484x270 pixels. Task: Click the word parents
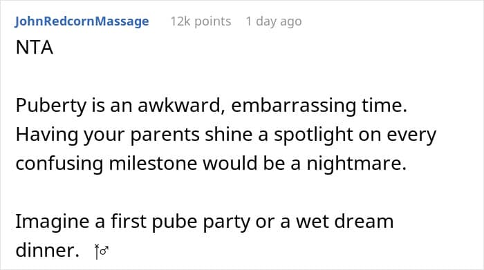165,135
